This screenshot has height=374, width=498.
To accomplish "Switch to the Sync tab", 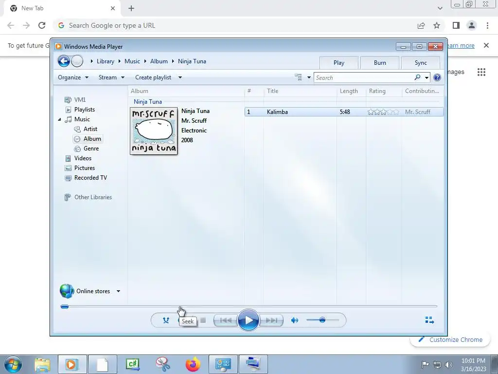I will 421,63.
